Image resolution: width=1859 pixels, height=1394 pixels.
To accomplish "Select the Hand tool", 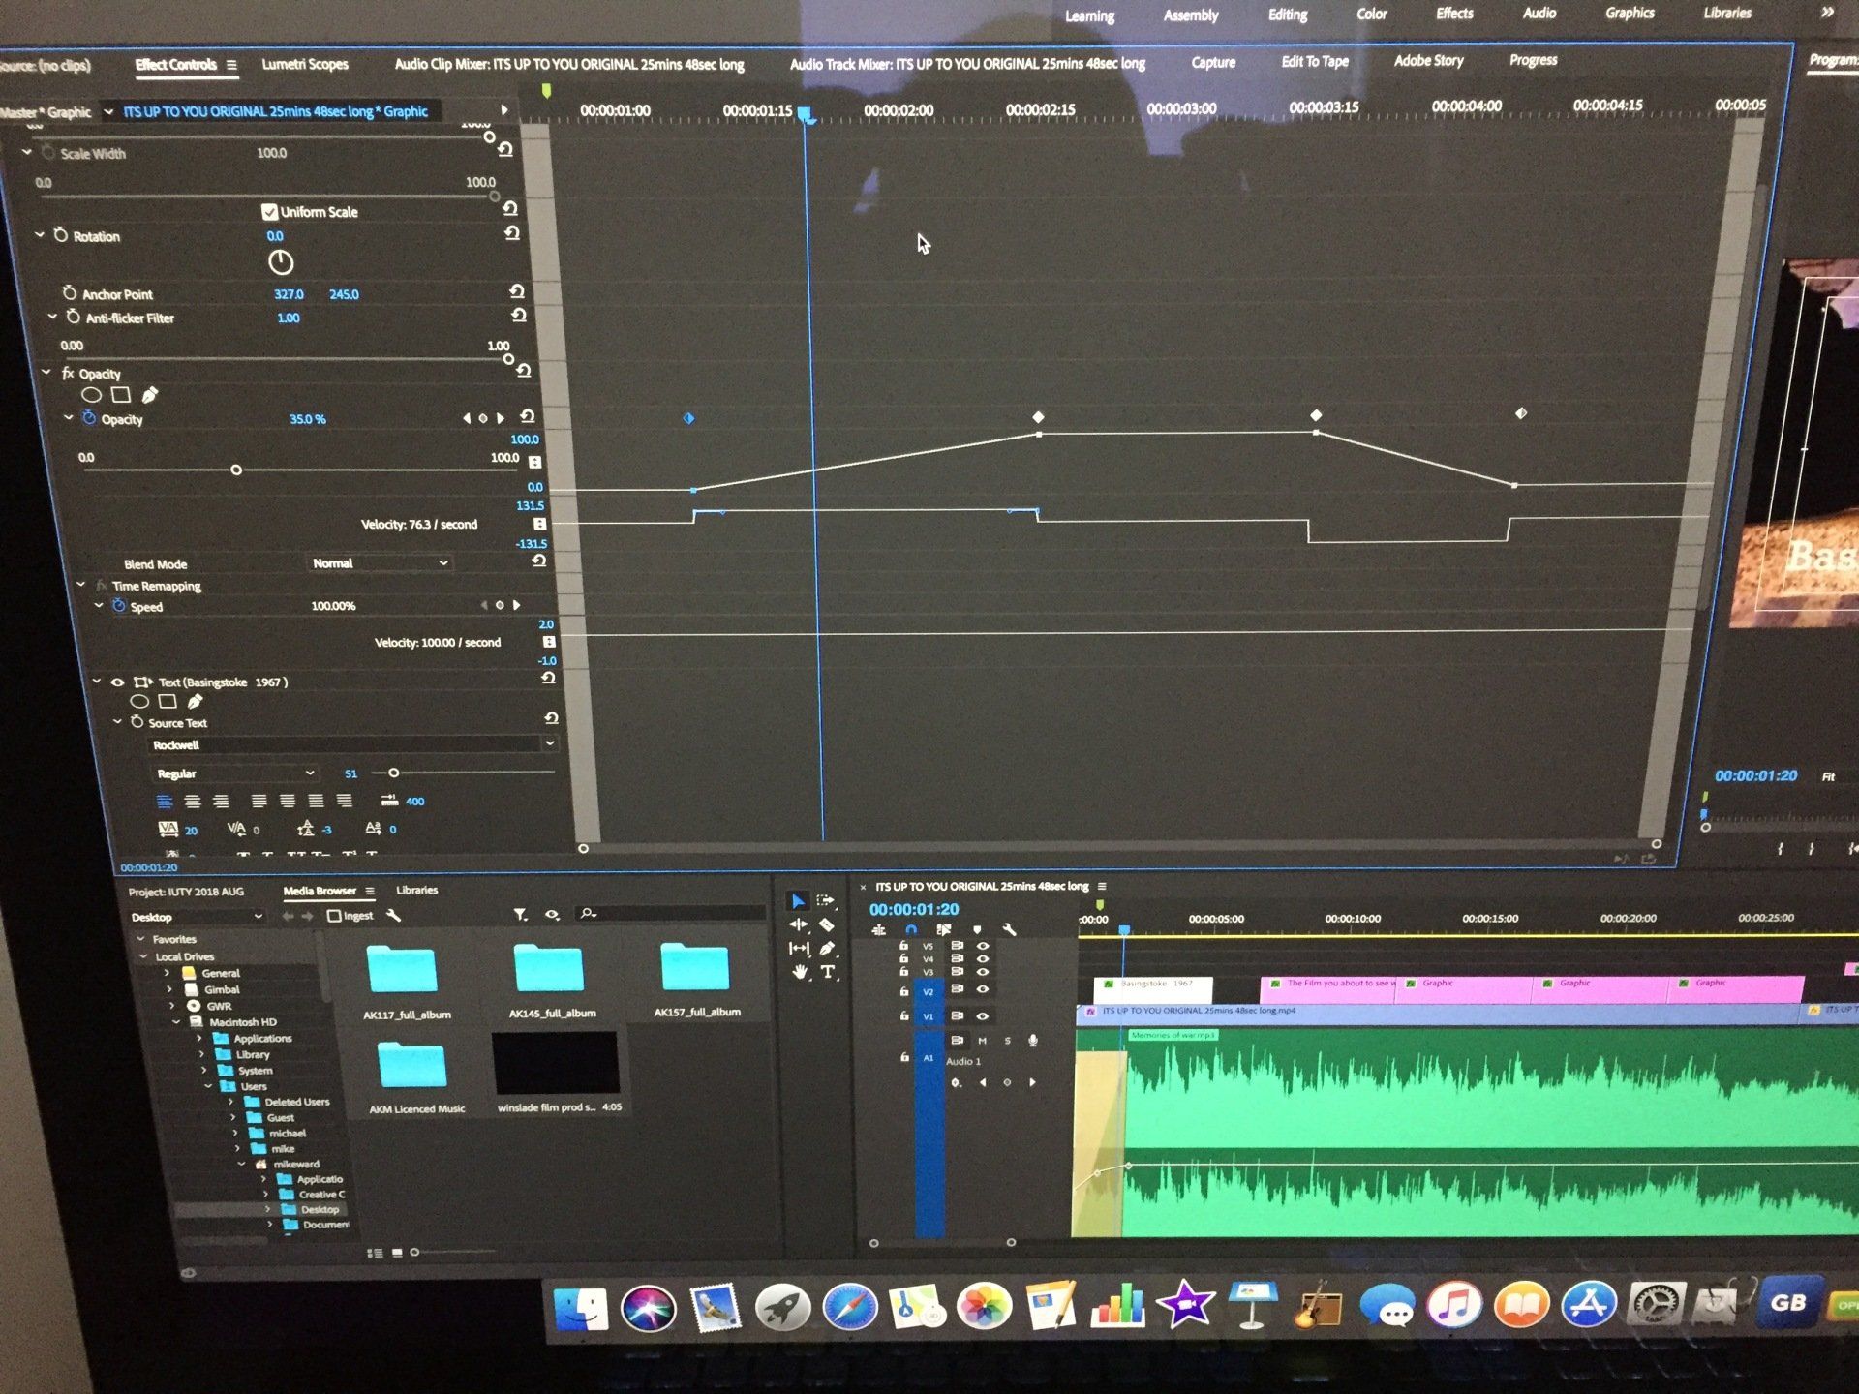I will coord(799,972).
